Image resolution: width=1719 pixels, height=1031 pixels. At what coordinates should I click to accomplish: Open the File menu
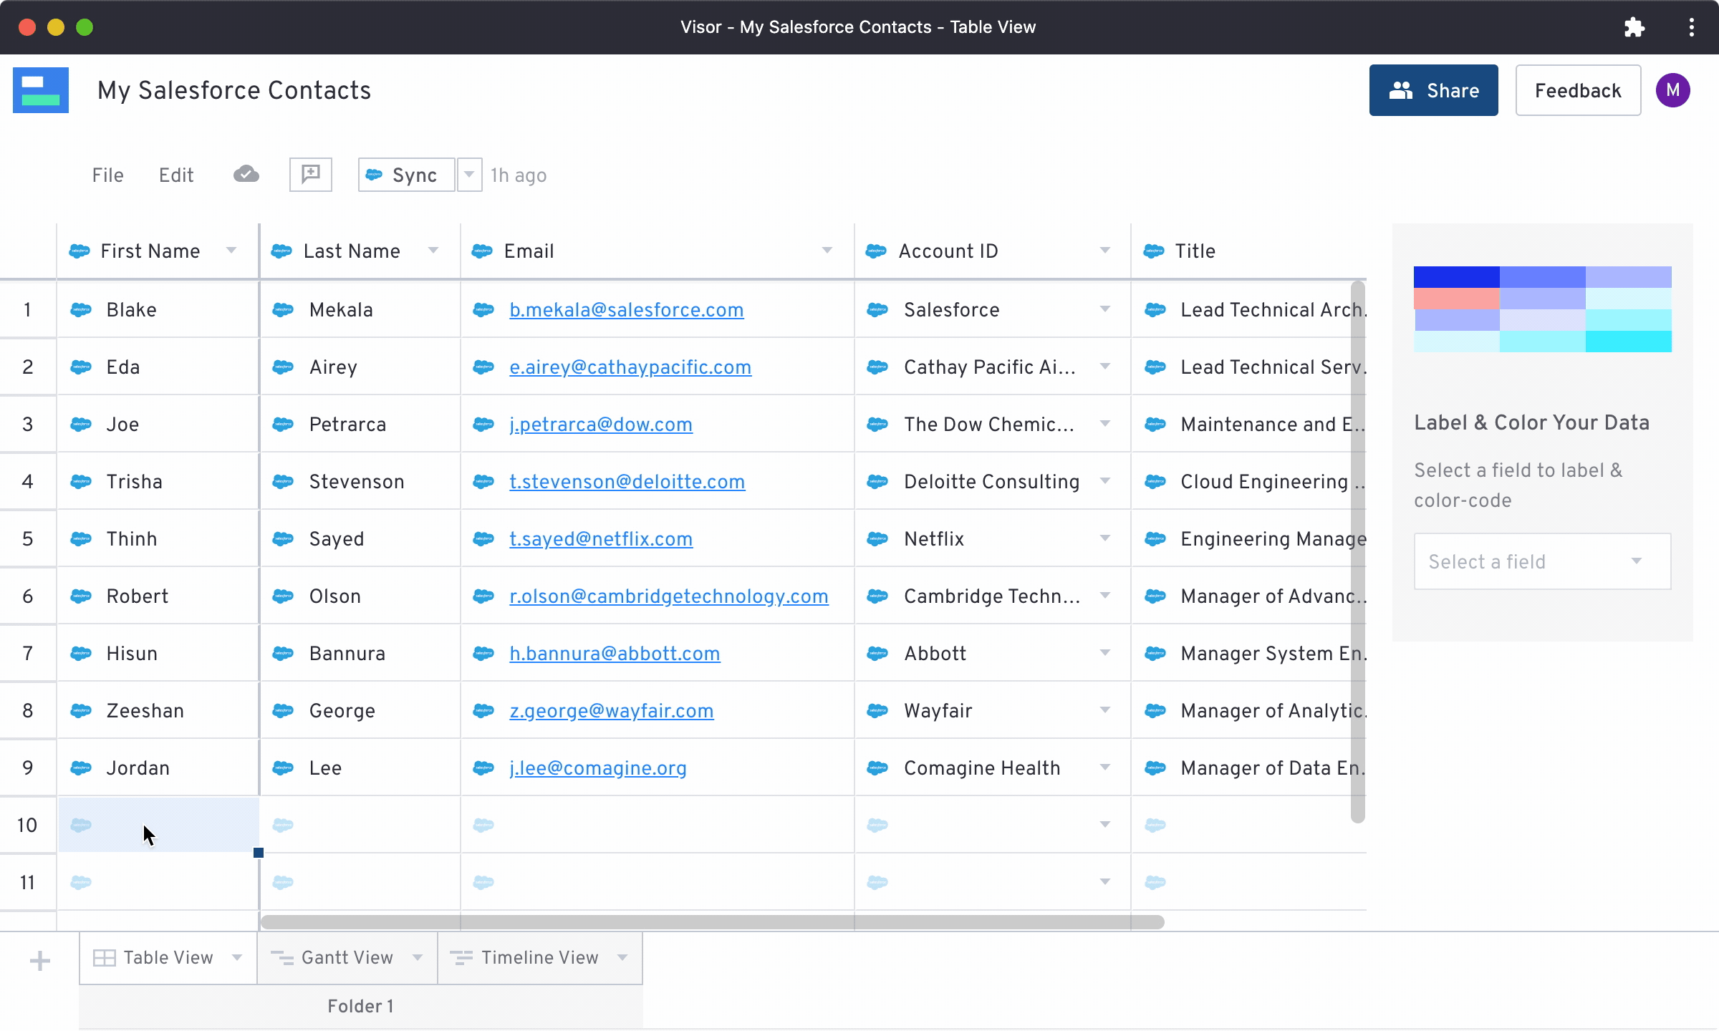coord(107,174)
